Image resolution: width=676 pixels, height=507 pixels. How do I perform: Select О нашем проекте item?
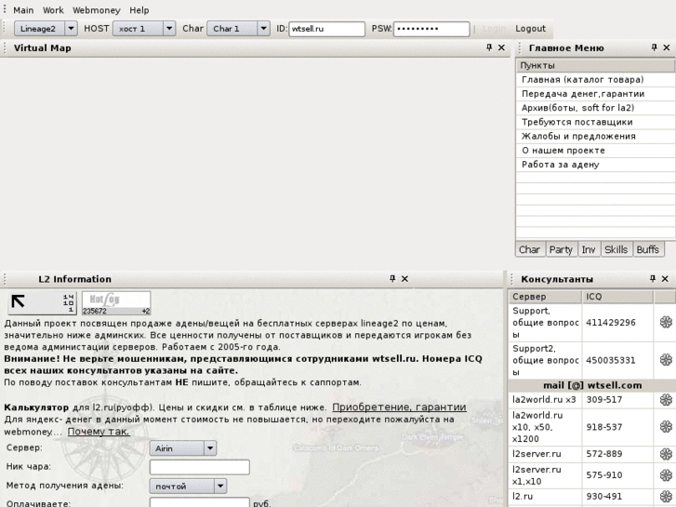(595, 151)
